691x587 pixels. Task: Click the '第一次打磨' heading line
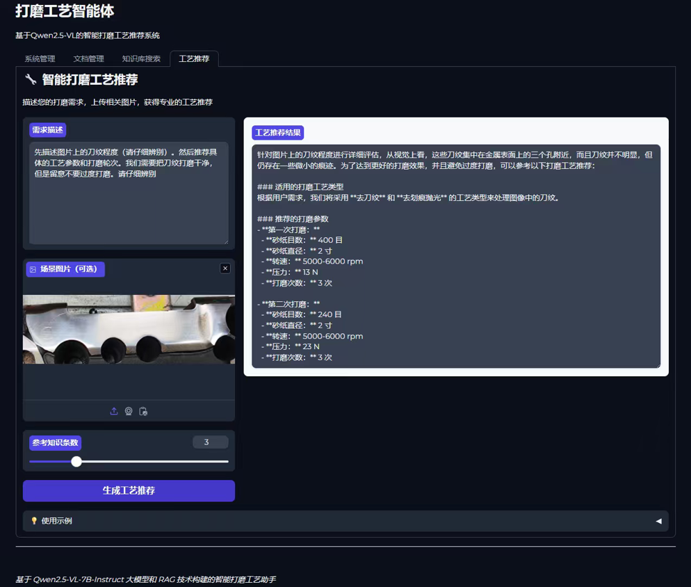coord(288,230)
